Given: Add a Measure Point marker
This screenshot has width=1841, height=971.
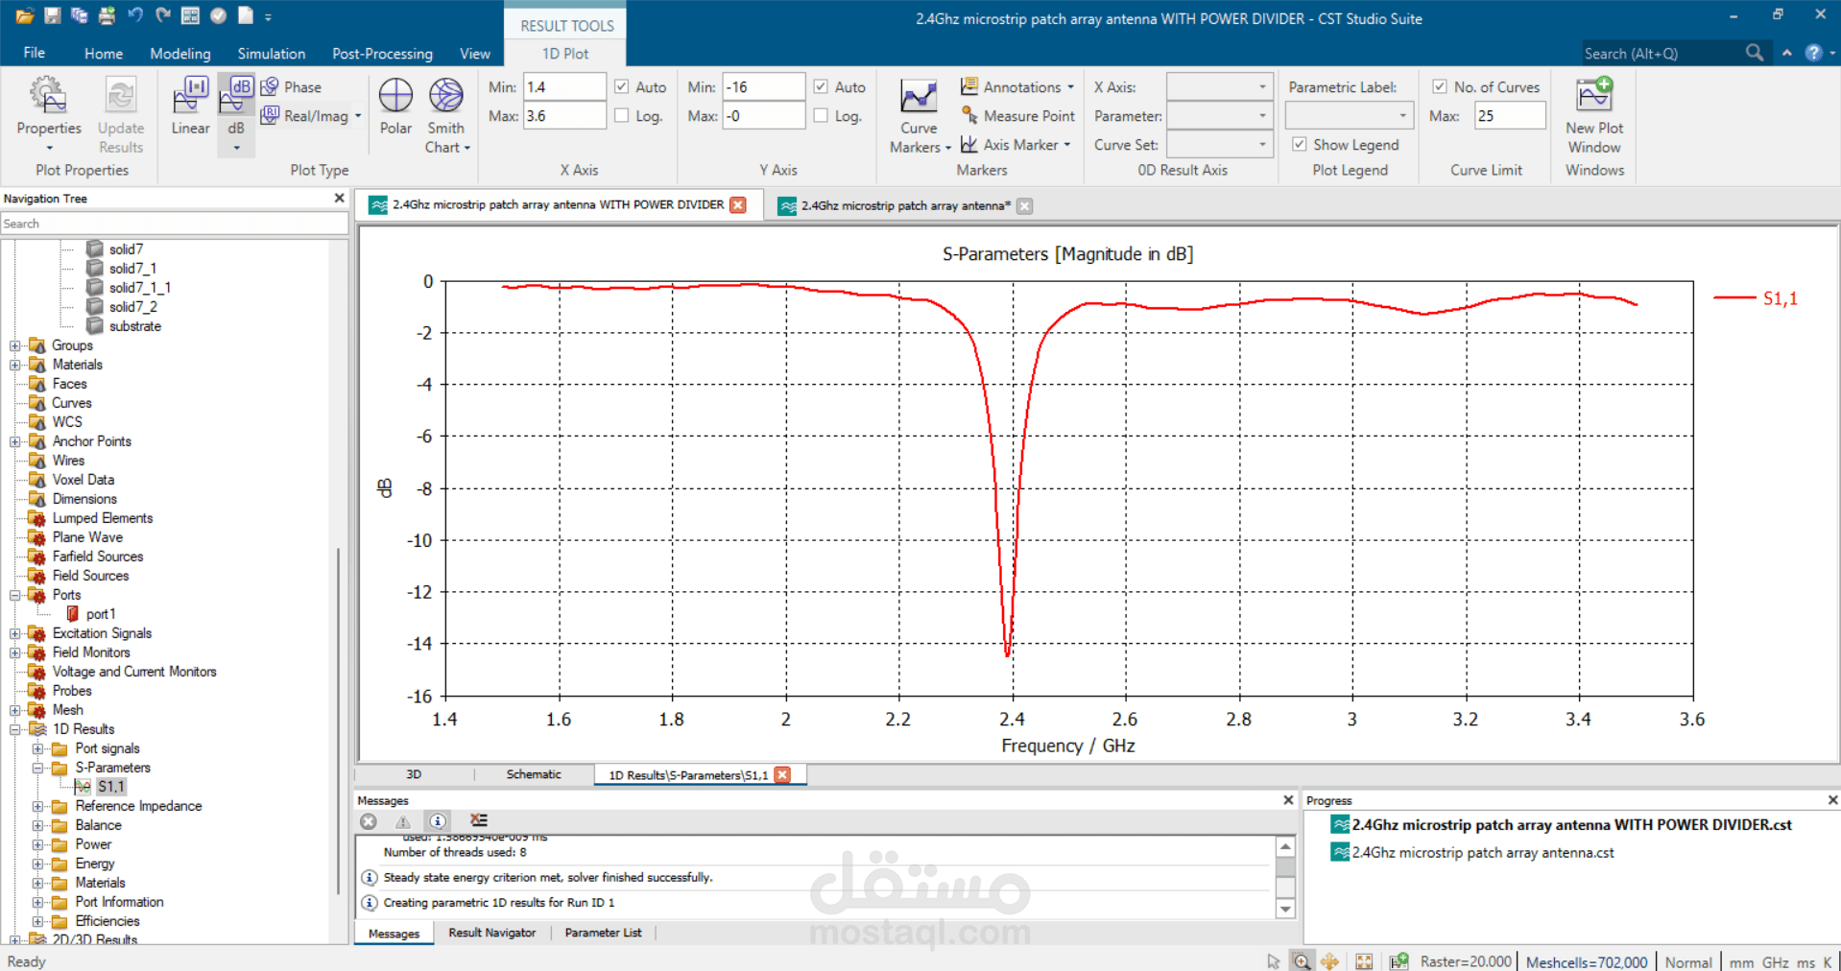Looking at the screenshot, I should click(x=1017, y=116).
